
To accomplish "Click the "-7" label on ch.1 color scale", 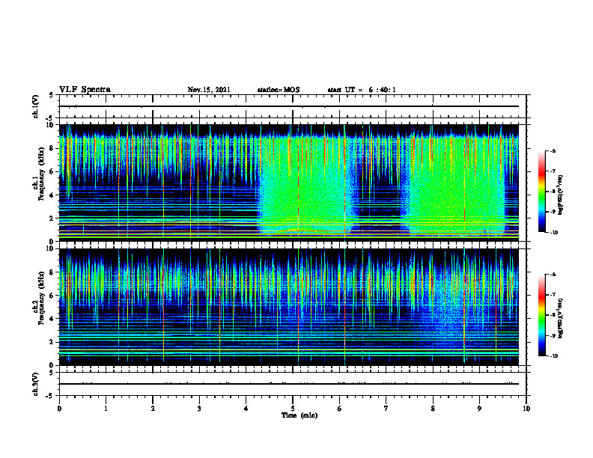I will tap(553, 171).
